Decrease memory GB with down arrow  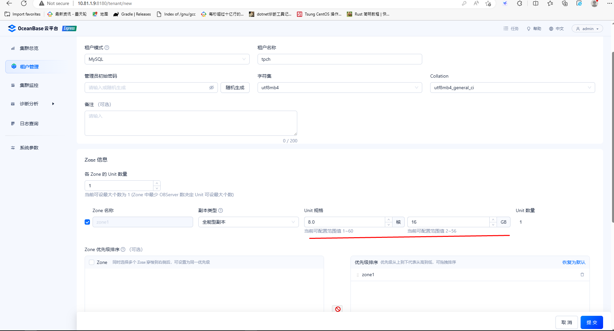pos(493,225)
